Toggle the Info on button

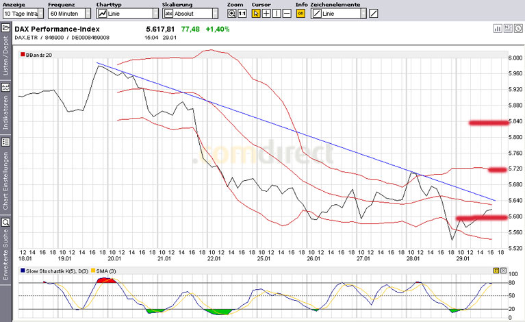coord(300,14)
